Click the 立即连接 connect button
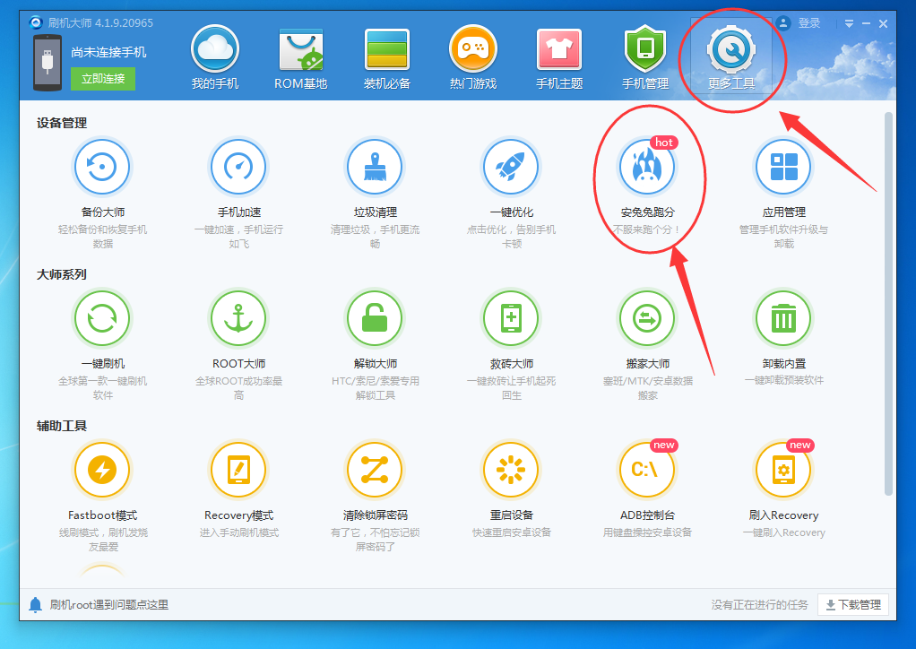 coord(105,80)
